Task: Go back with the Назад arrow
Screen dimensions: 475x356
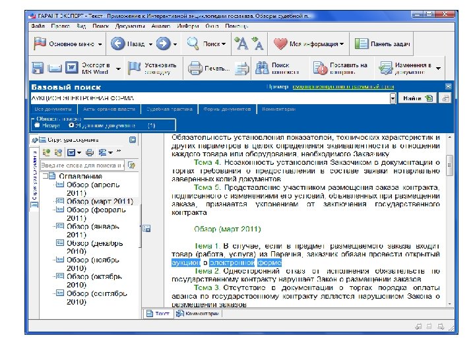Action: click(118, 44)
